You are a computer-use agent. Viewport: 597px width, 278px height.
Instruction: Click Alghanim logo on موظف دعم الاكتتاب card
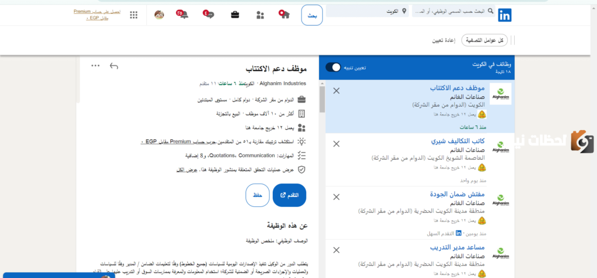click(500, 94)
